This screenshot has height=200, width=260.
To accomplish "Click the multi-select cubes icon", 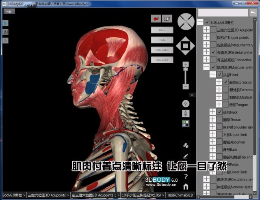I will [x=167, y=19].
